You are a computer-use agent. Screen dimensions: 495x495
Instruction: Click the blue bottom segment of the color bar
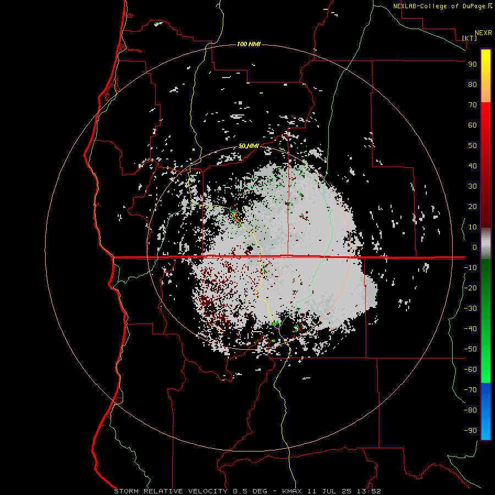coord(486,411)
